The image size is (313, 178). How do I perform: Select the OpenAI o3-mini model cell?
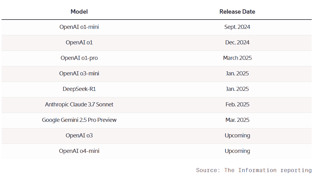coord(79,73)
